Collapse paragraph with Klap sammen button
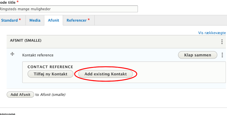The height and width of the screenshot is (115, 227). 197,55
